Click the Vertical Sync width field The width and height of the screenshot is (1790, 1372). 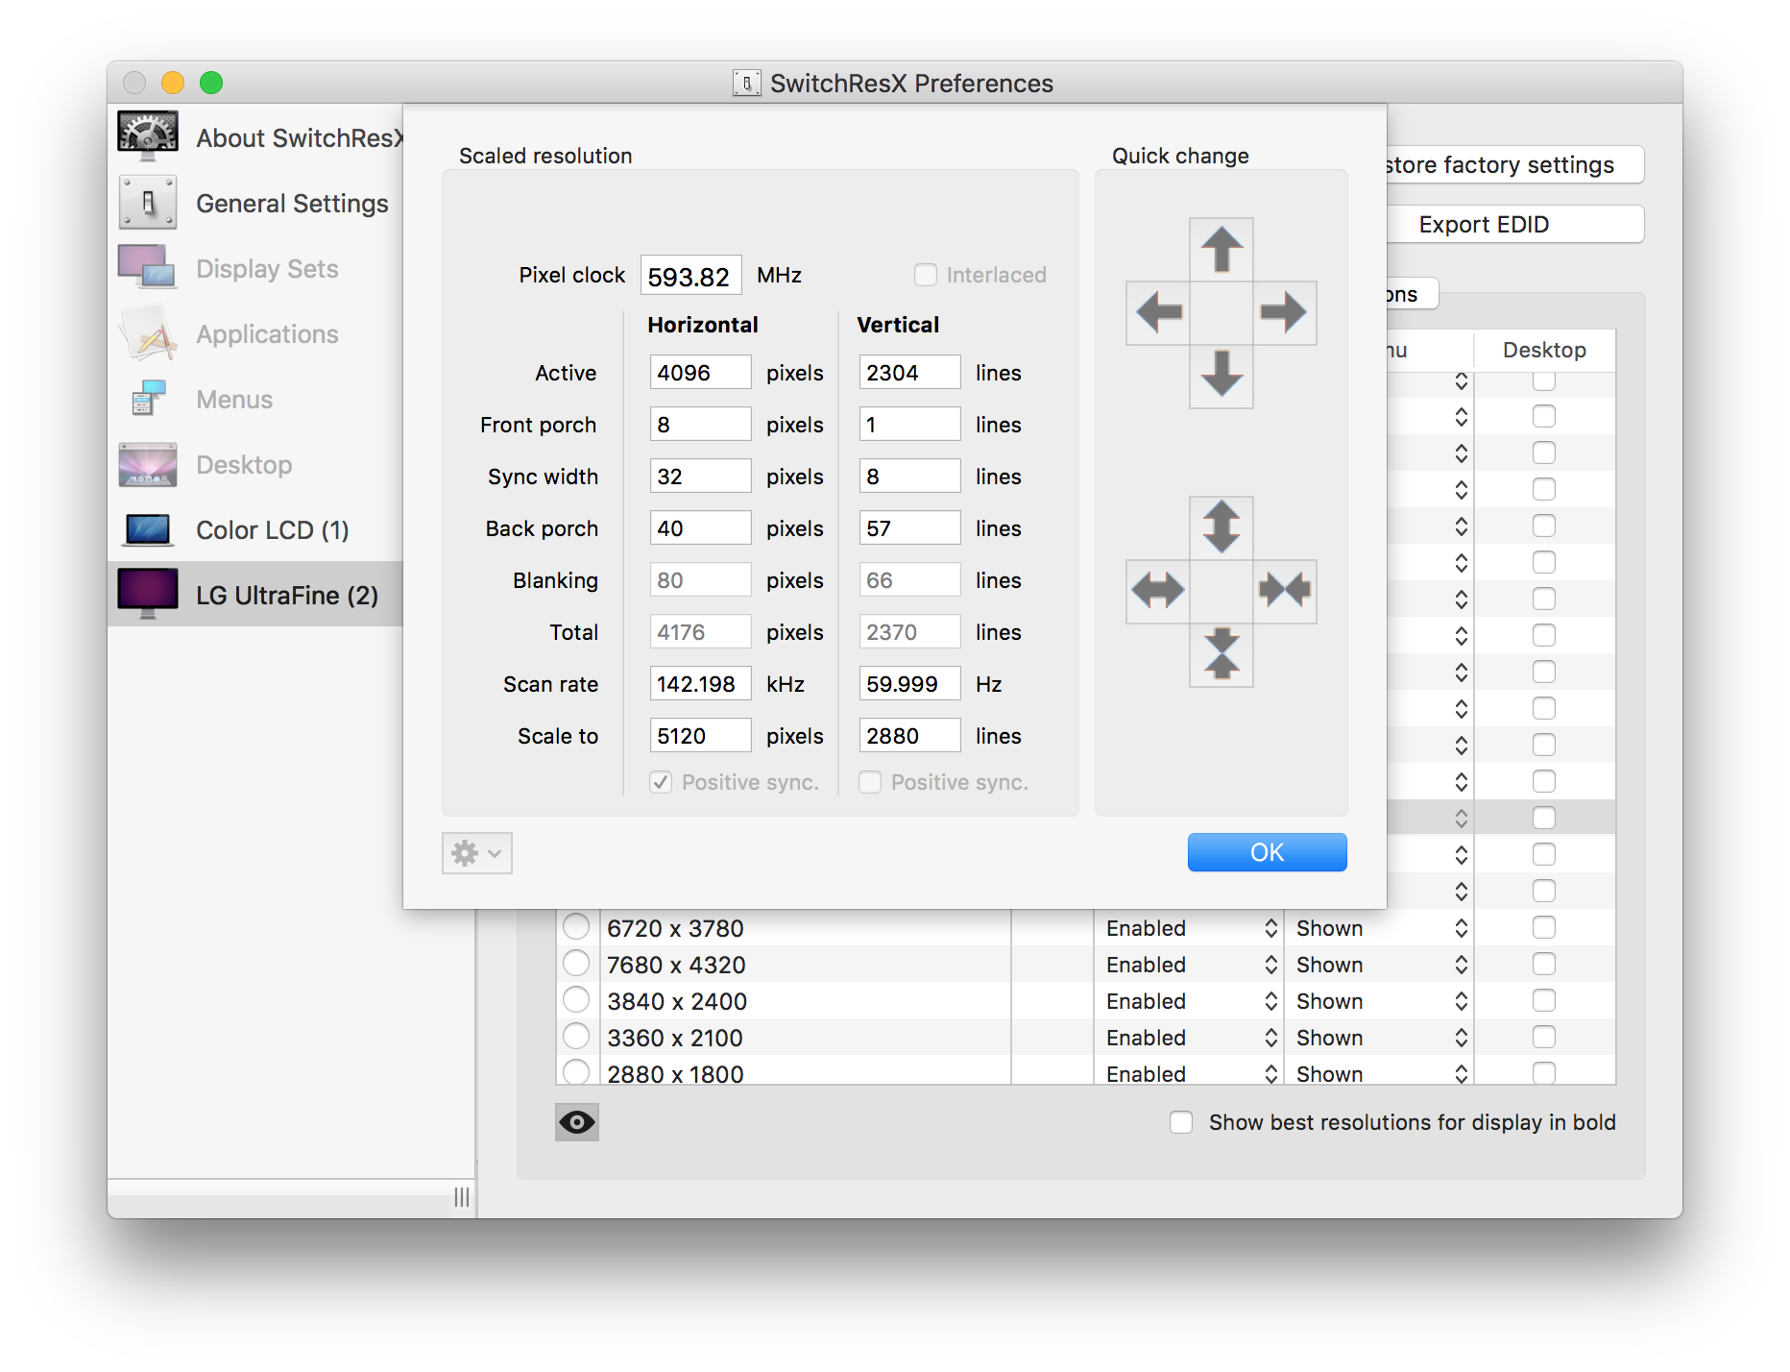click(910, 476)
